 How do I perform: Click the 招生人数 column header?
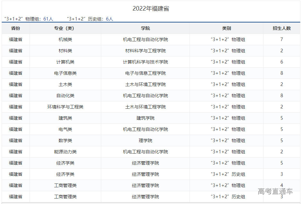[281, 28]
